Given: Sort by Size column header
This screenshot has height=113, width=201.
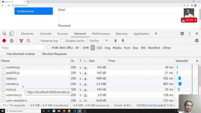Looking at the screenshot, I should click(x=97, y=61).
